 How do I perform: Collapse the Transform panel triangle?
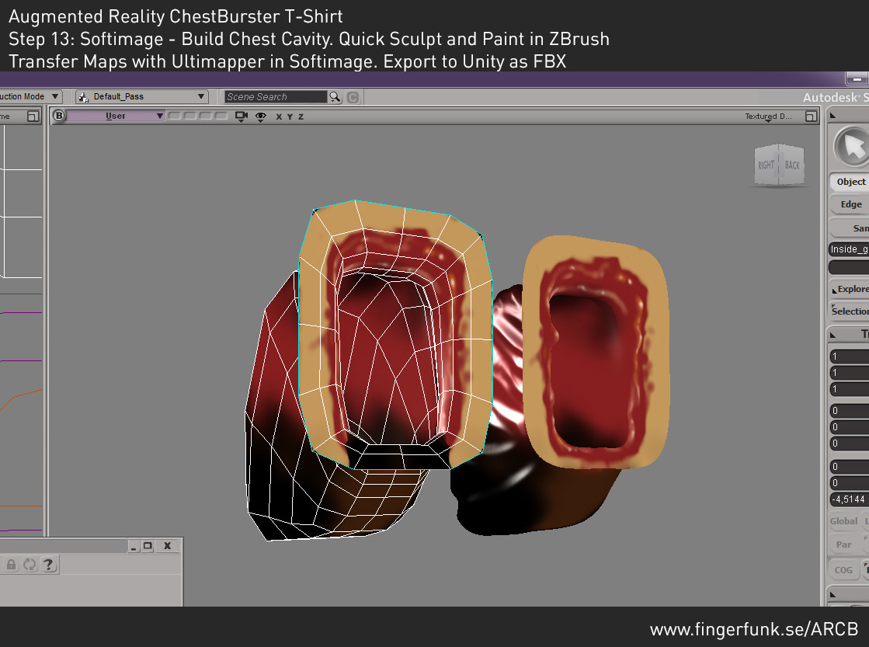(833, 335)
